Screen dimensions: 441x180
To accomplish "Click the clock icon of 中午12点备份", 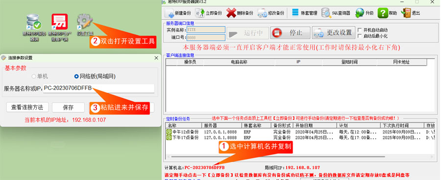I will [169, 132].
